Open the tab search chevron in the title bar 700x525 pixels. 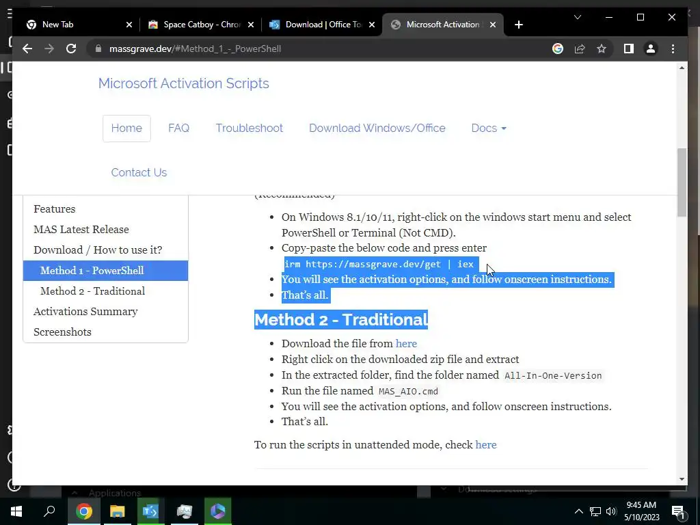[577, 17]
